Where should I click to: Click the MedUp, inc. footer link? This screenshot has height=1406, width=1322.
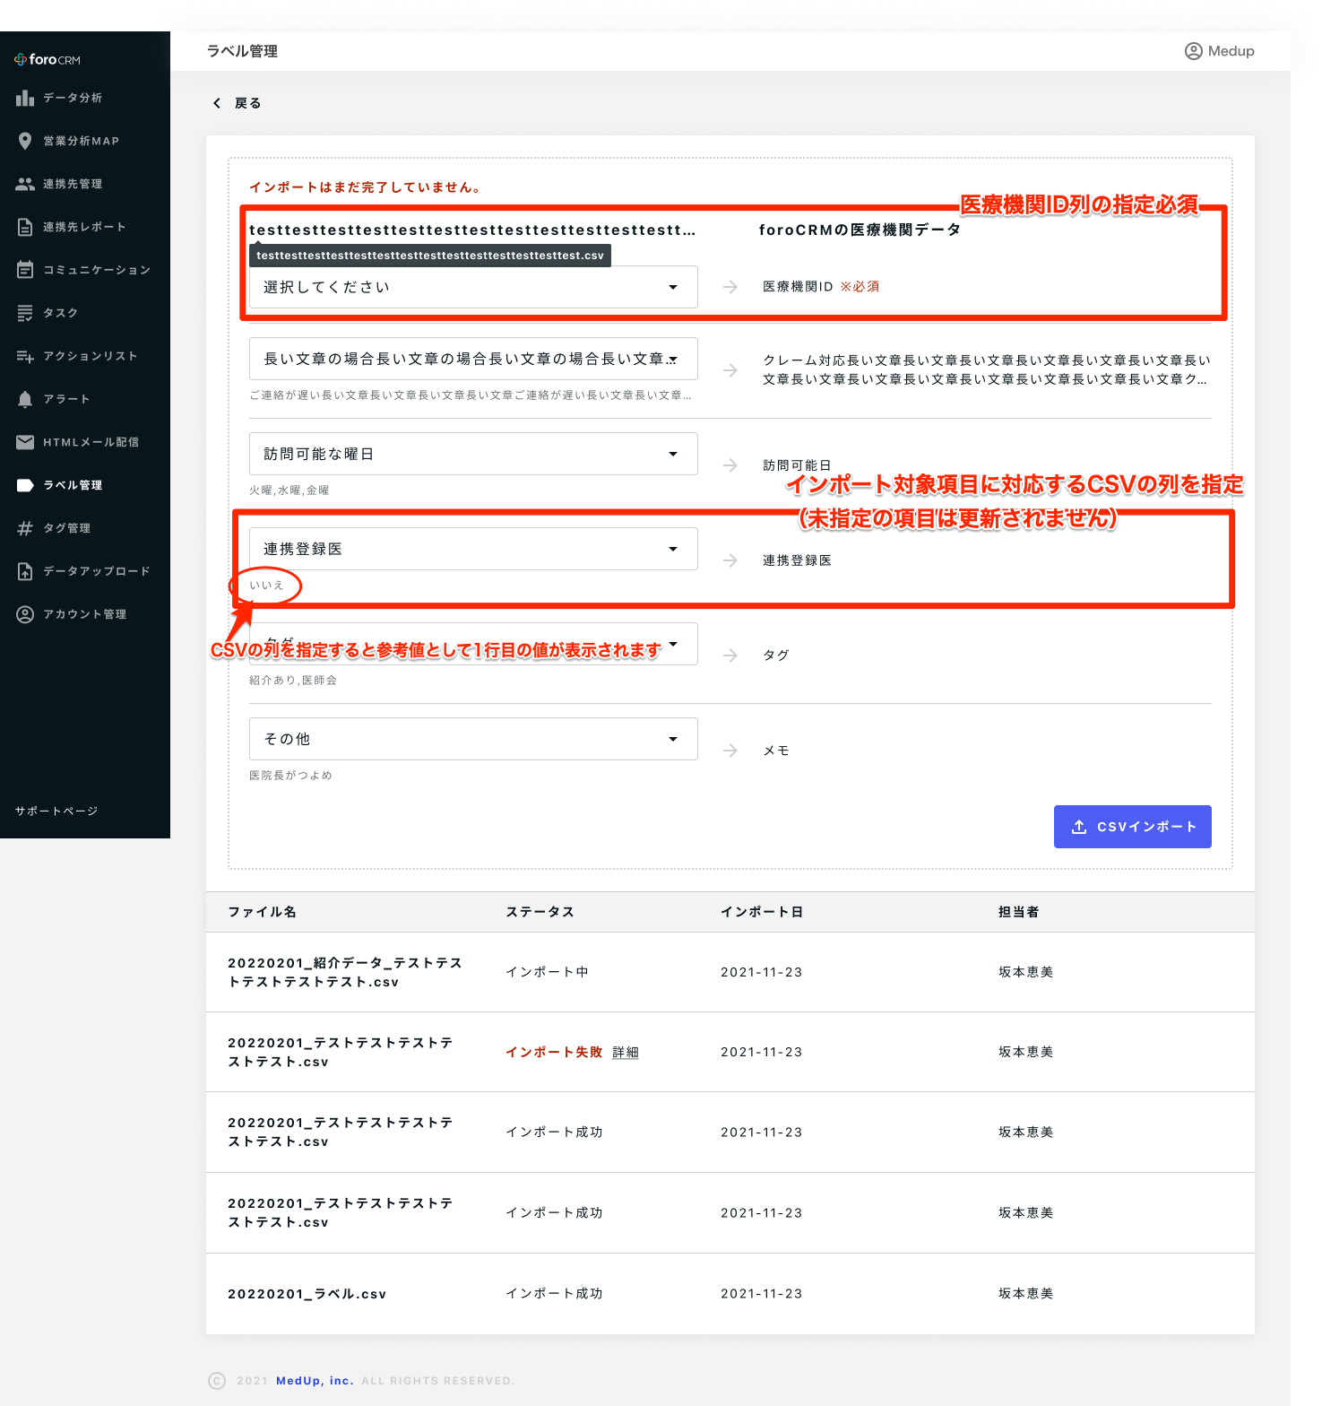(x=315, y=1381)
